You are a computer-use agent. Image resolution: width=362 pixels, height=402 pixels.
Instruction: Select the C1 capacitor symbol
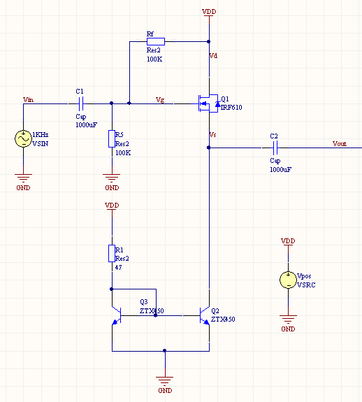click(x=81, y=103)
